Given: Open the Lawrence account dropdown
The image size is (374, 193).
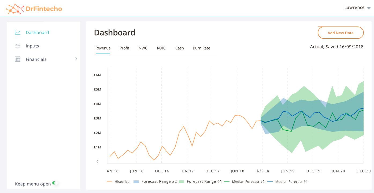Looking at the screenshot, I should (357, 7).
